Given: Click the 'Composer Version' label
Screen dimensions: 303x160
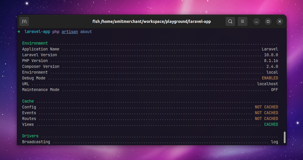Looking at the screenshot, I should tap(41, 66).
